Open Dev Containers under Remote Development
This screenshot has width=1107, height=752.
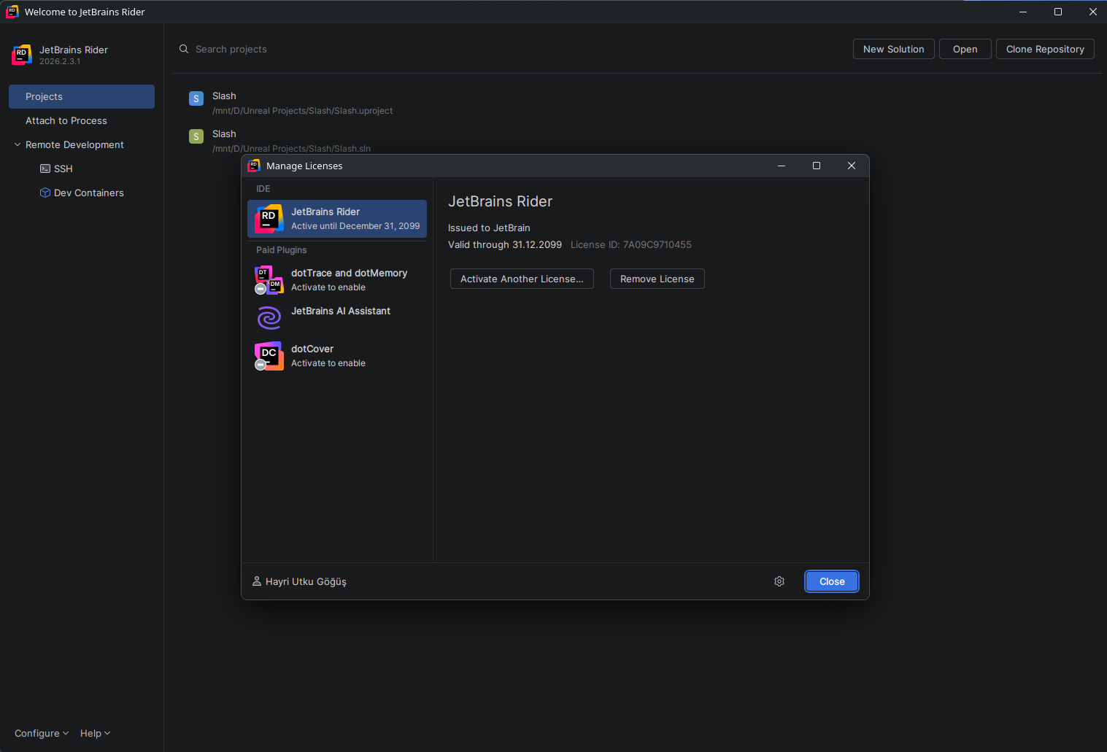[x=82, y=193]
